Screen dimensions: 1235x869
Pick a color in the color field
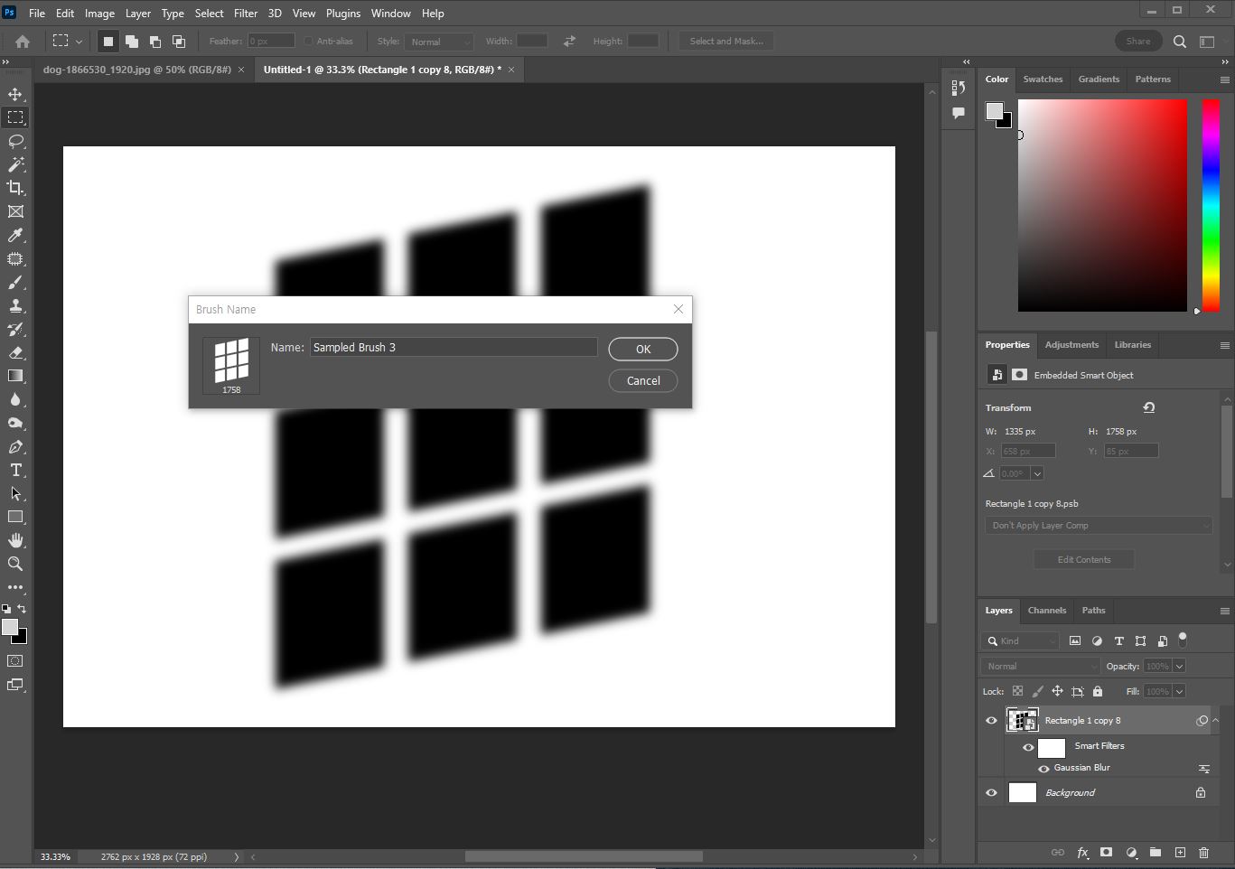[1102, 205]
